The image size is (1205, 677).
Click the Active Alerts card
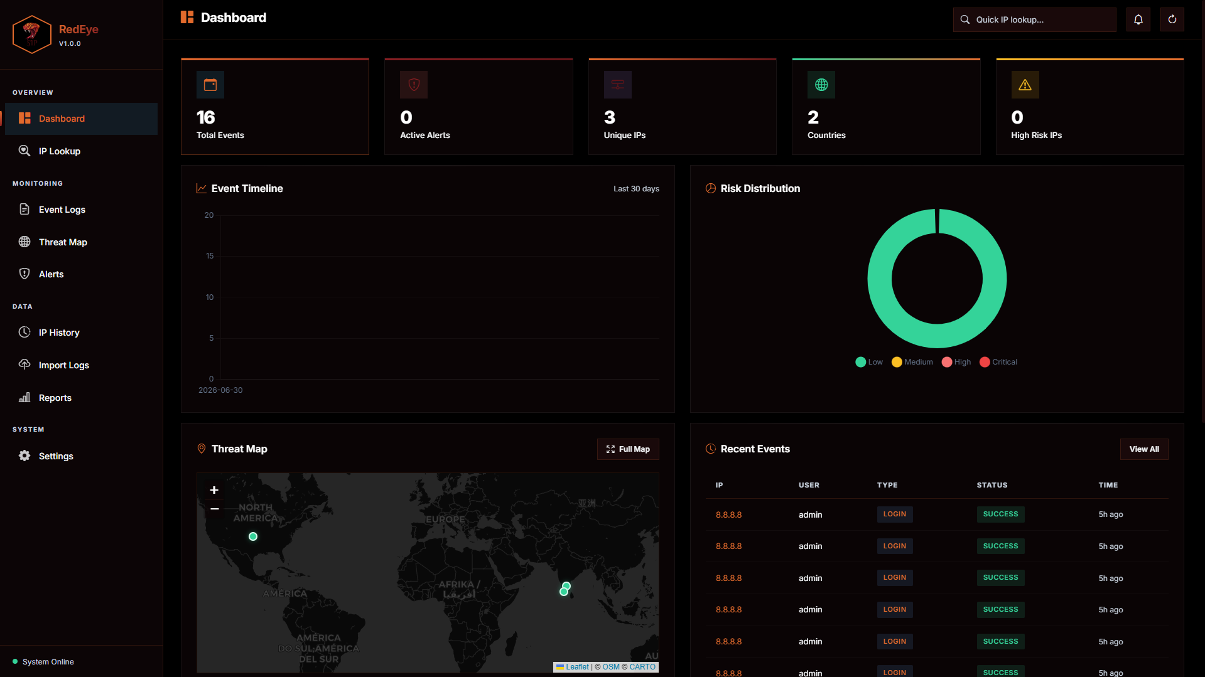tap(478, 107)
